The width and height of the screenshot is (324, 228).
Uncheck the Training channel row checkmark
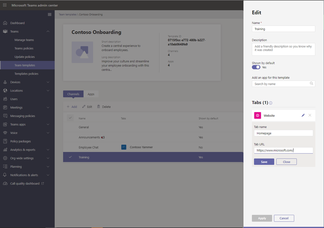70,157
